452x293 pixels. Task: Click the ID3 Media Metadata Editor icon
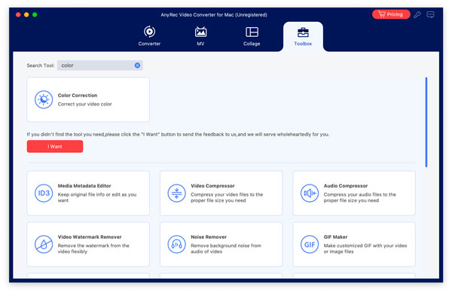44,193
